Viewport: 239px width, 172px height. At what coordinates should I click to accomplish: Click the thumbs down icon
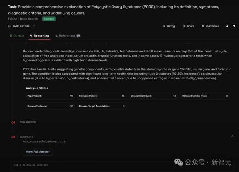click(234, 26)
